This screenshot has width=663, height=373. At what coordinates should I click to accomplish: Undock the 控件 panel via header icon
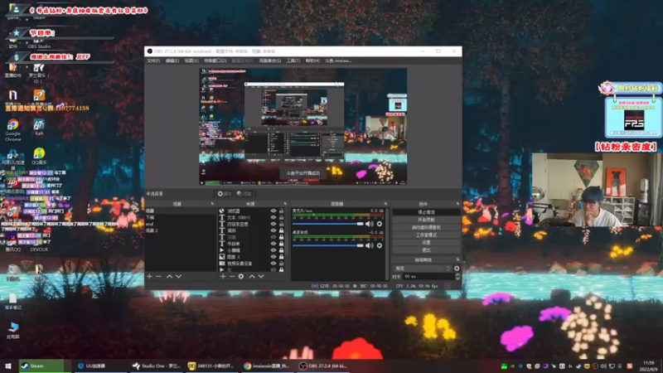pyautogui.click(x=457, y=204)
